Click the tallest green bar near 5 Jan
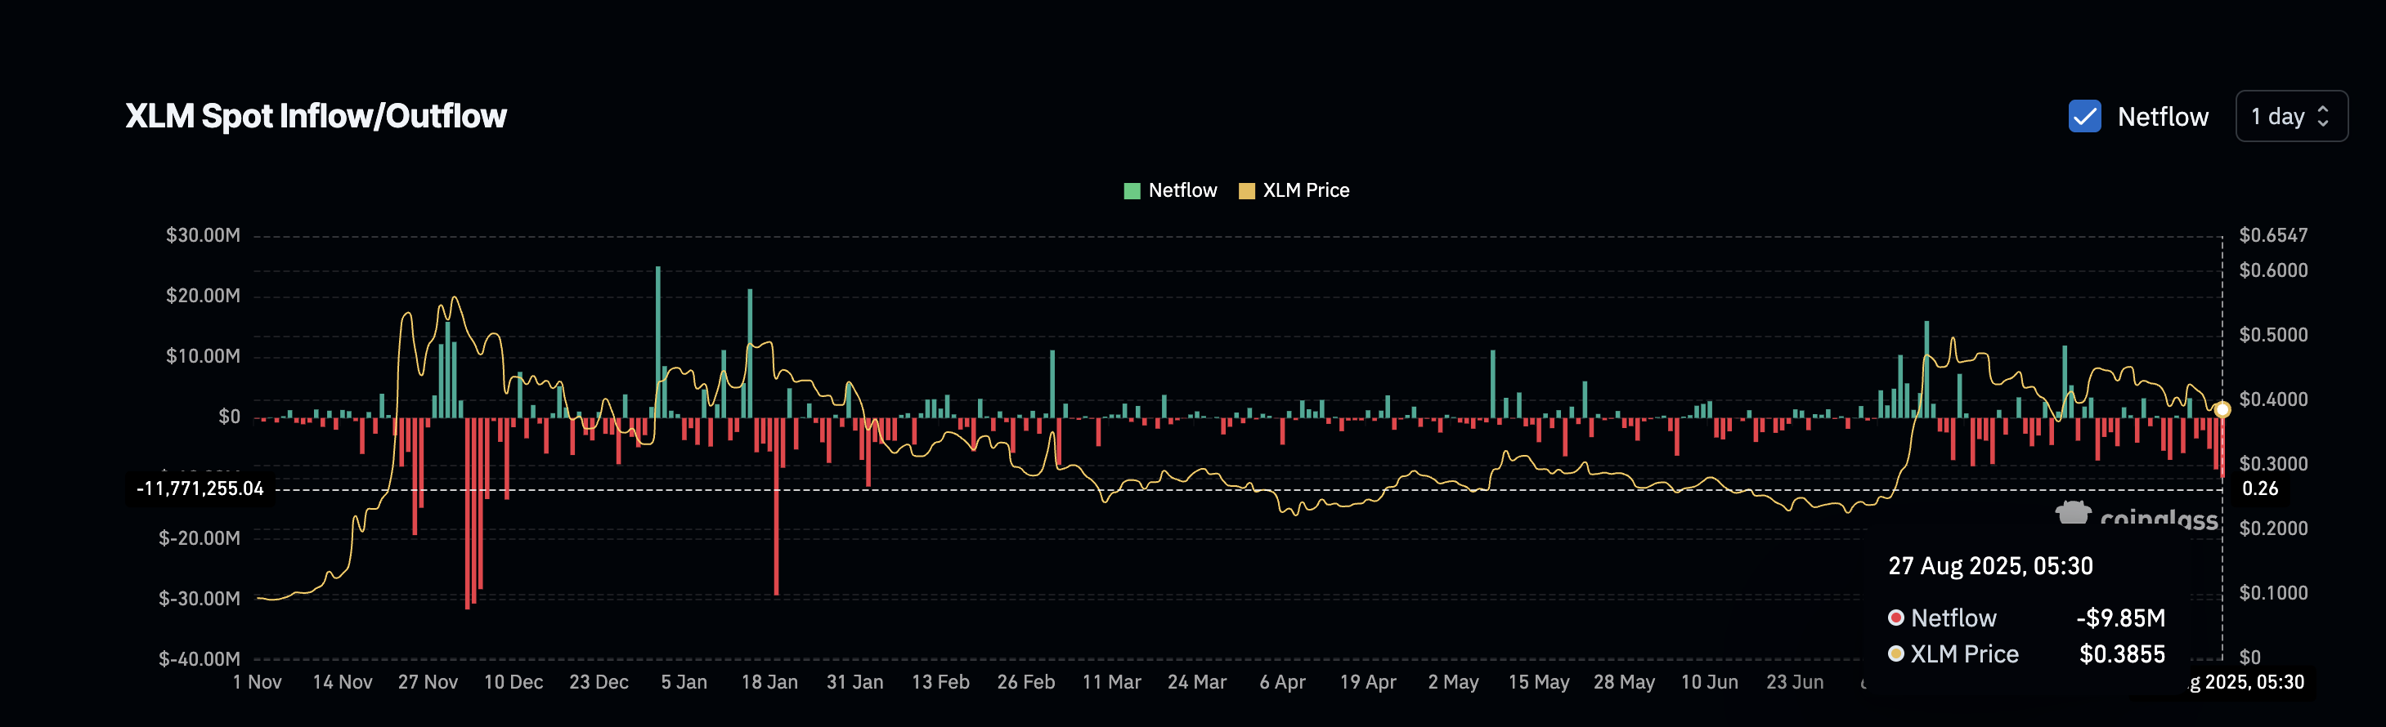Viewport: 2386px width, 727px height. coord(657,342)
